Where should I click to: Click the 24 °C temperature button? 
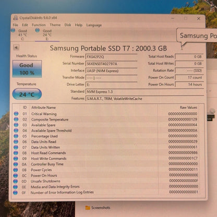[27, 94]
